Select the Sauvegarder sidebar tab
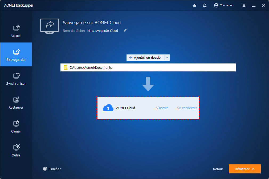The height and width of the screenshot is (179, 269). (16, 54)
